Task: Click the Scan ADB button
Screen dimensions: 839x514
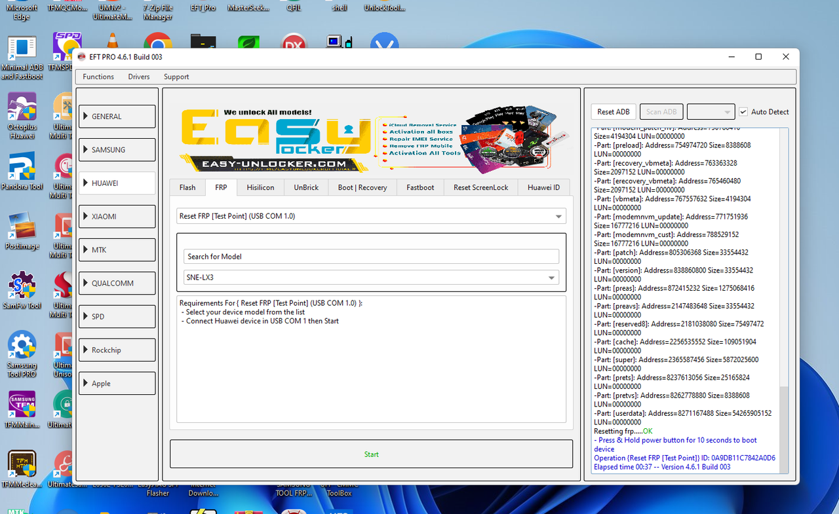Action: pos(662,112)
